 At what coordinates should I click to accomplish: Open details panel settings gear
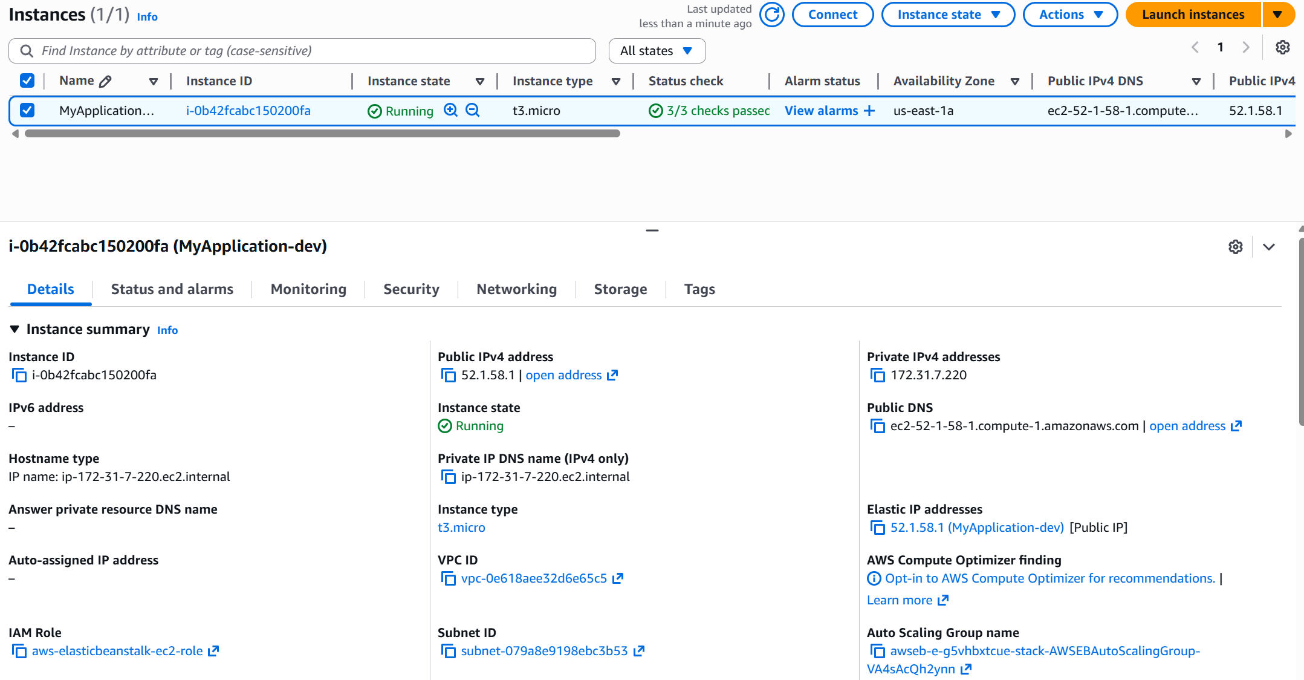pos(1235,247)
